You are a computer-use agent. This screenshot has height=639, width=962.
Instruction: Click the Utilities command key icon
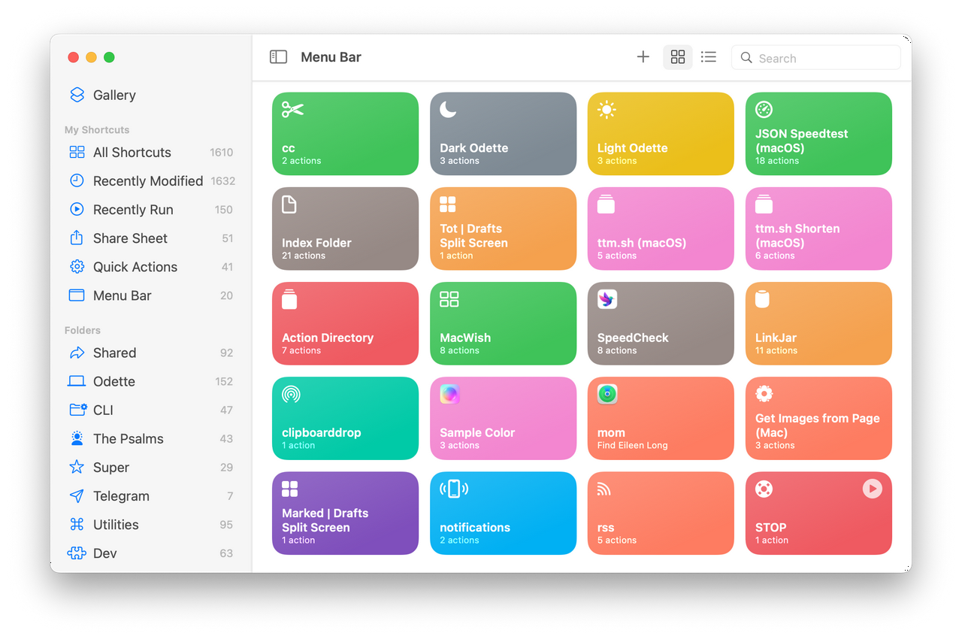77,525
